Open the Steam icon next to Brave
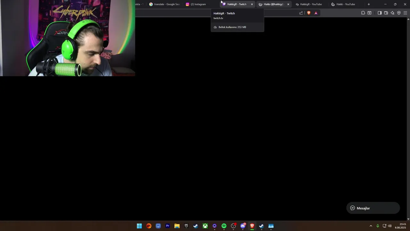Viewport: 410px width, 231px height. pyautogui.click(x=261, y=226)
